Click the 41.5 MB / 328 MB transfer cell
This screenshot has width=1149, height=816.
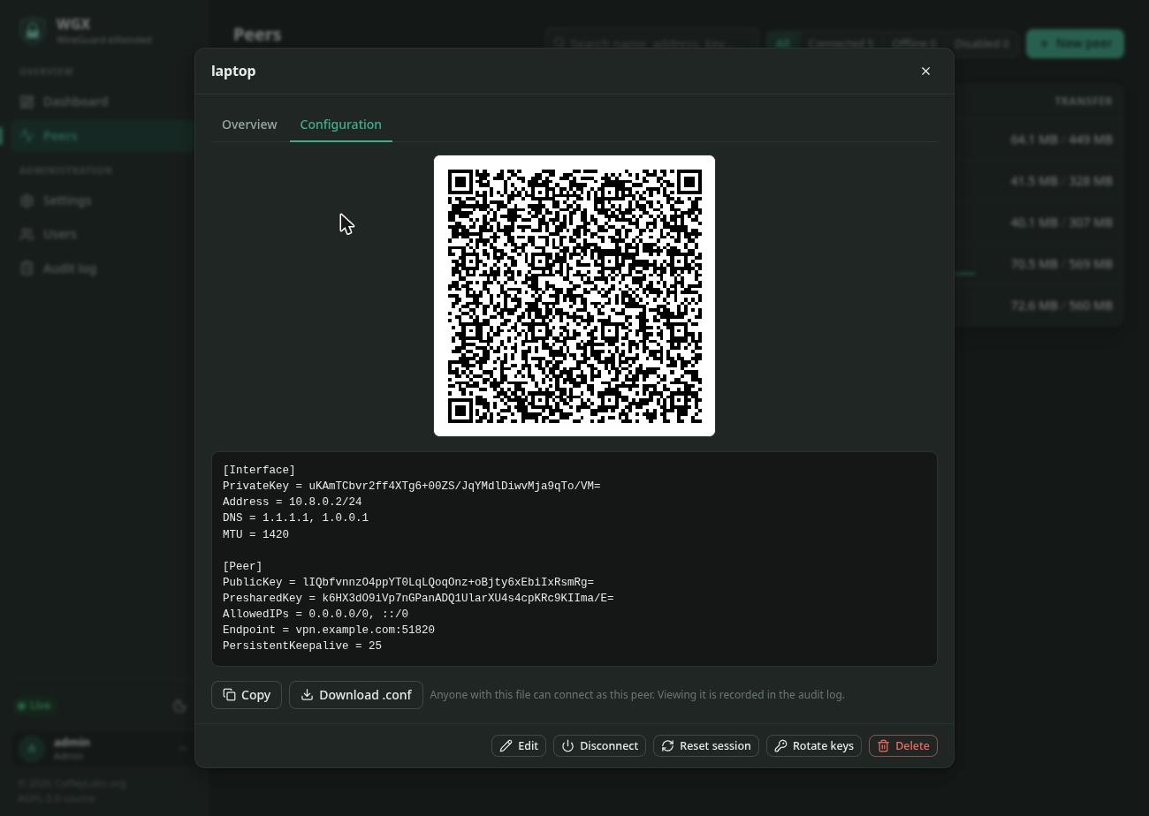coord(1061,181)
